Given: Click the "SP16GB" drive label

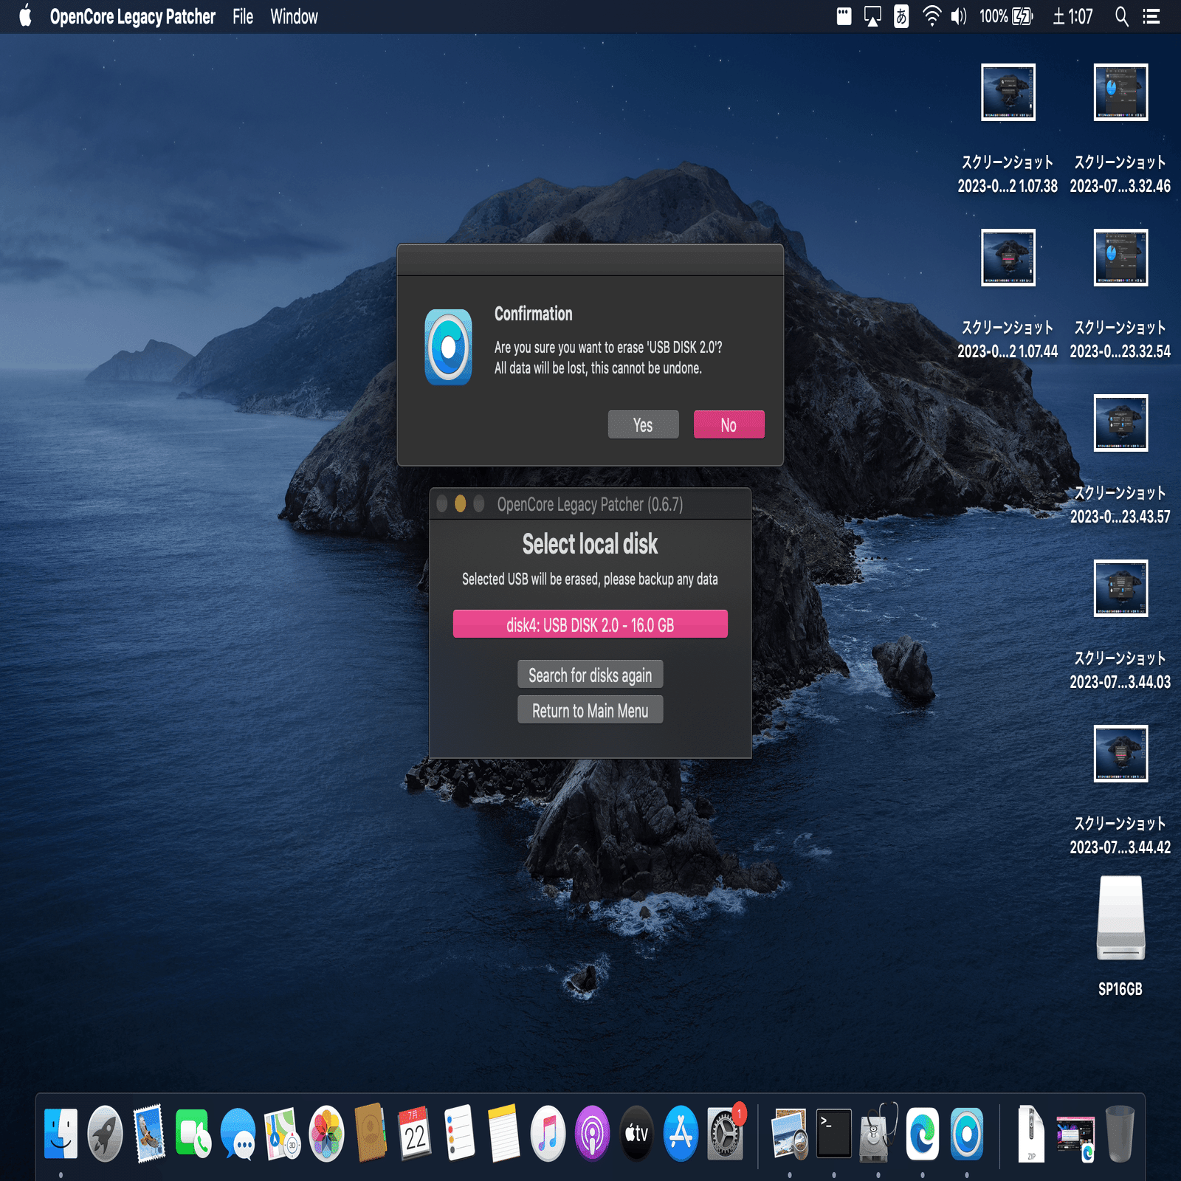Looking at the screenshot, I should (x=1120, y=989).
